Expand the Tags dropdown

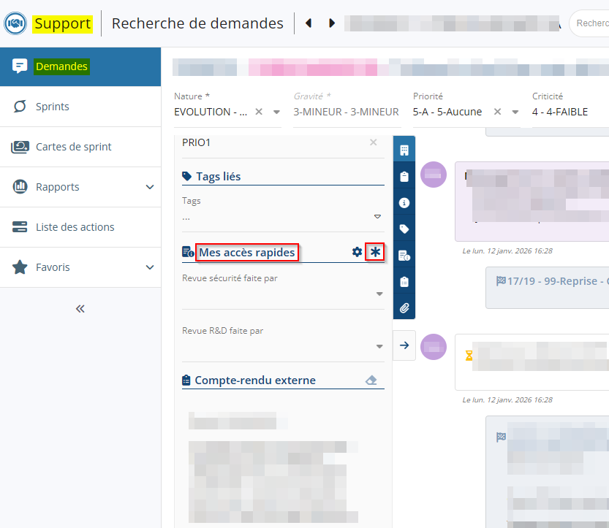click(x=377, y=216)
